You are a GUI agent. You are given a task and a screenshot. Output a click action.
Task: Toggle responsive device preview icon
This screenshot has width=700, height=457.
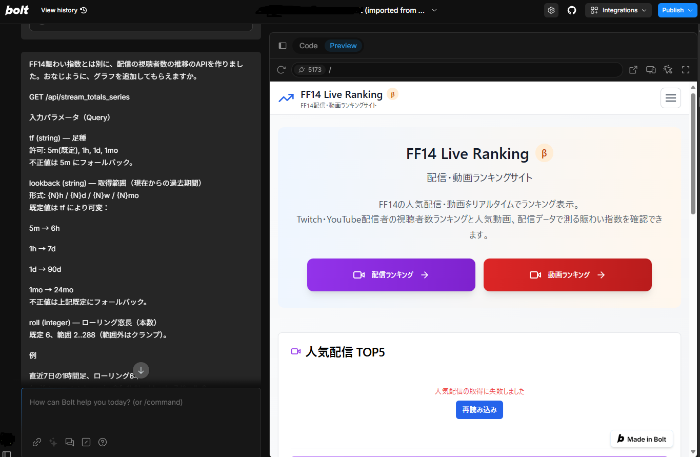[650, 70]
